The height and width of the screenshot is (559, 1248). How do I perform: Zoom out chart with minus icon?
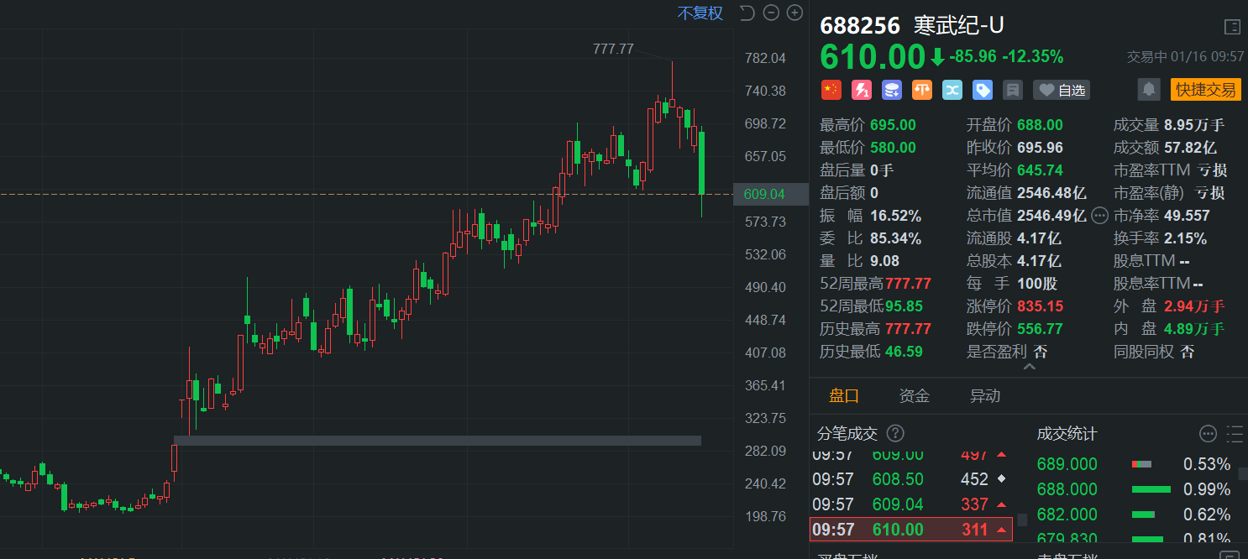[x=771, y=13]
